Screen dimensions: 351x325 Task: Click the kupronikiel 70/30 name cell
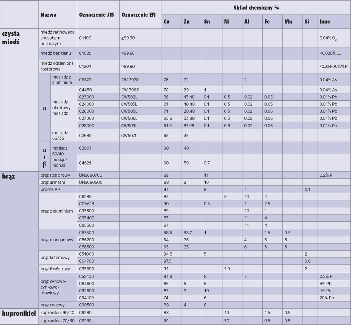pos(58,321)
